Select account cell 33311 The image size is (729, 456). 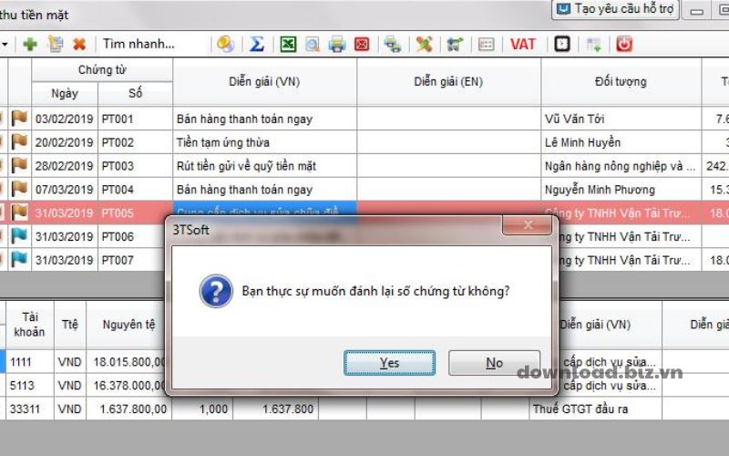(x=30, y=409)
